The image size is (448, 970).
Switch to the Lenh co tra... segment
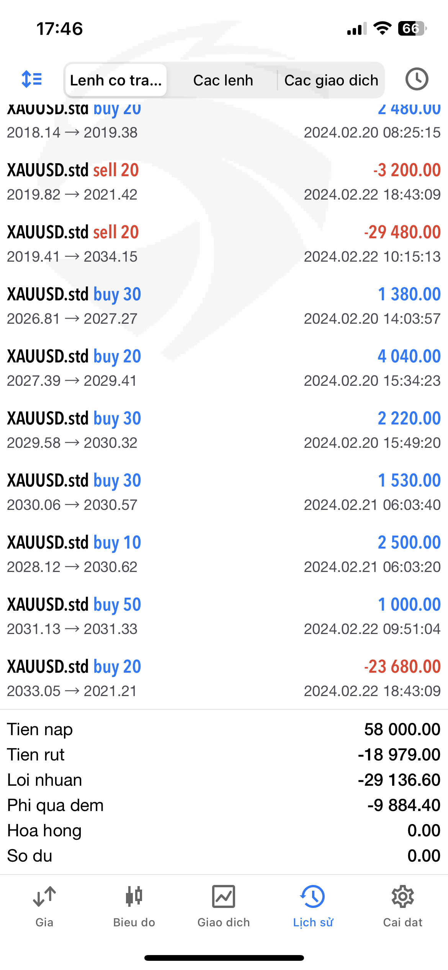116,80
